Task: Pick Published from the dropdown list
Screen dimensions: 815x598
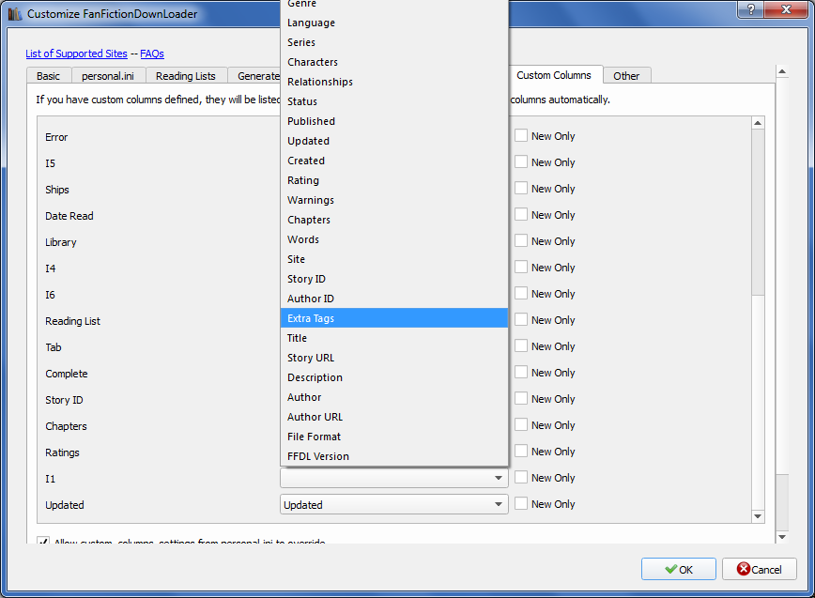Action: click(394, 122)
